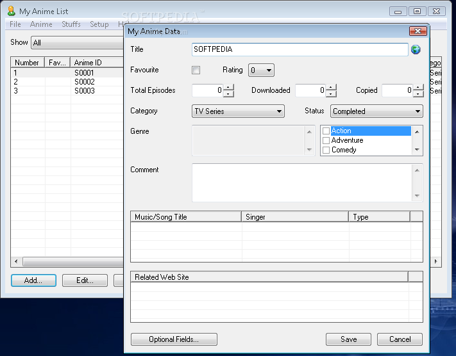Click the Music/Song Title column header

[186, 217]
